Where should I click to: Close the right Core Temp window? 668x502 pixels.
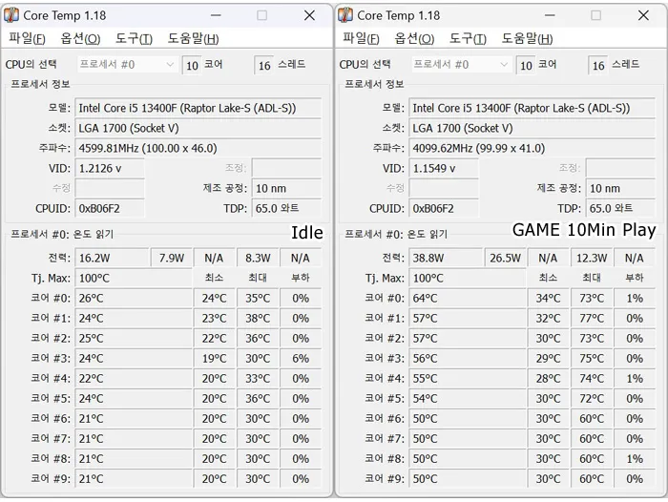point(644,16)
